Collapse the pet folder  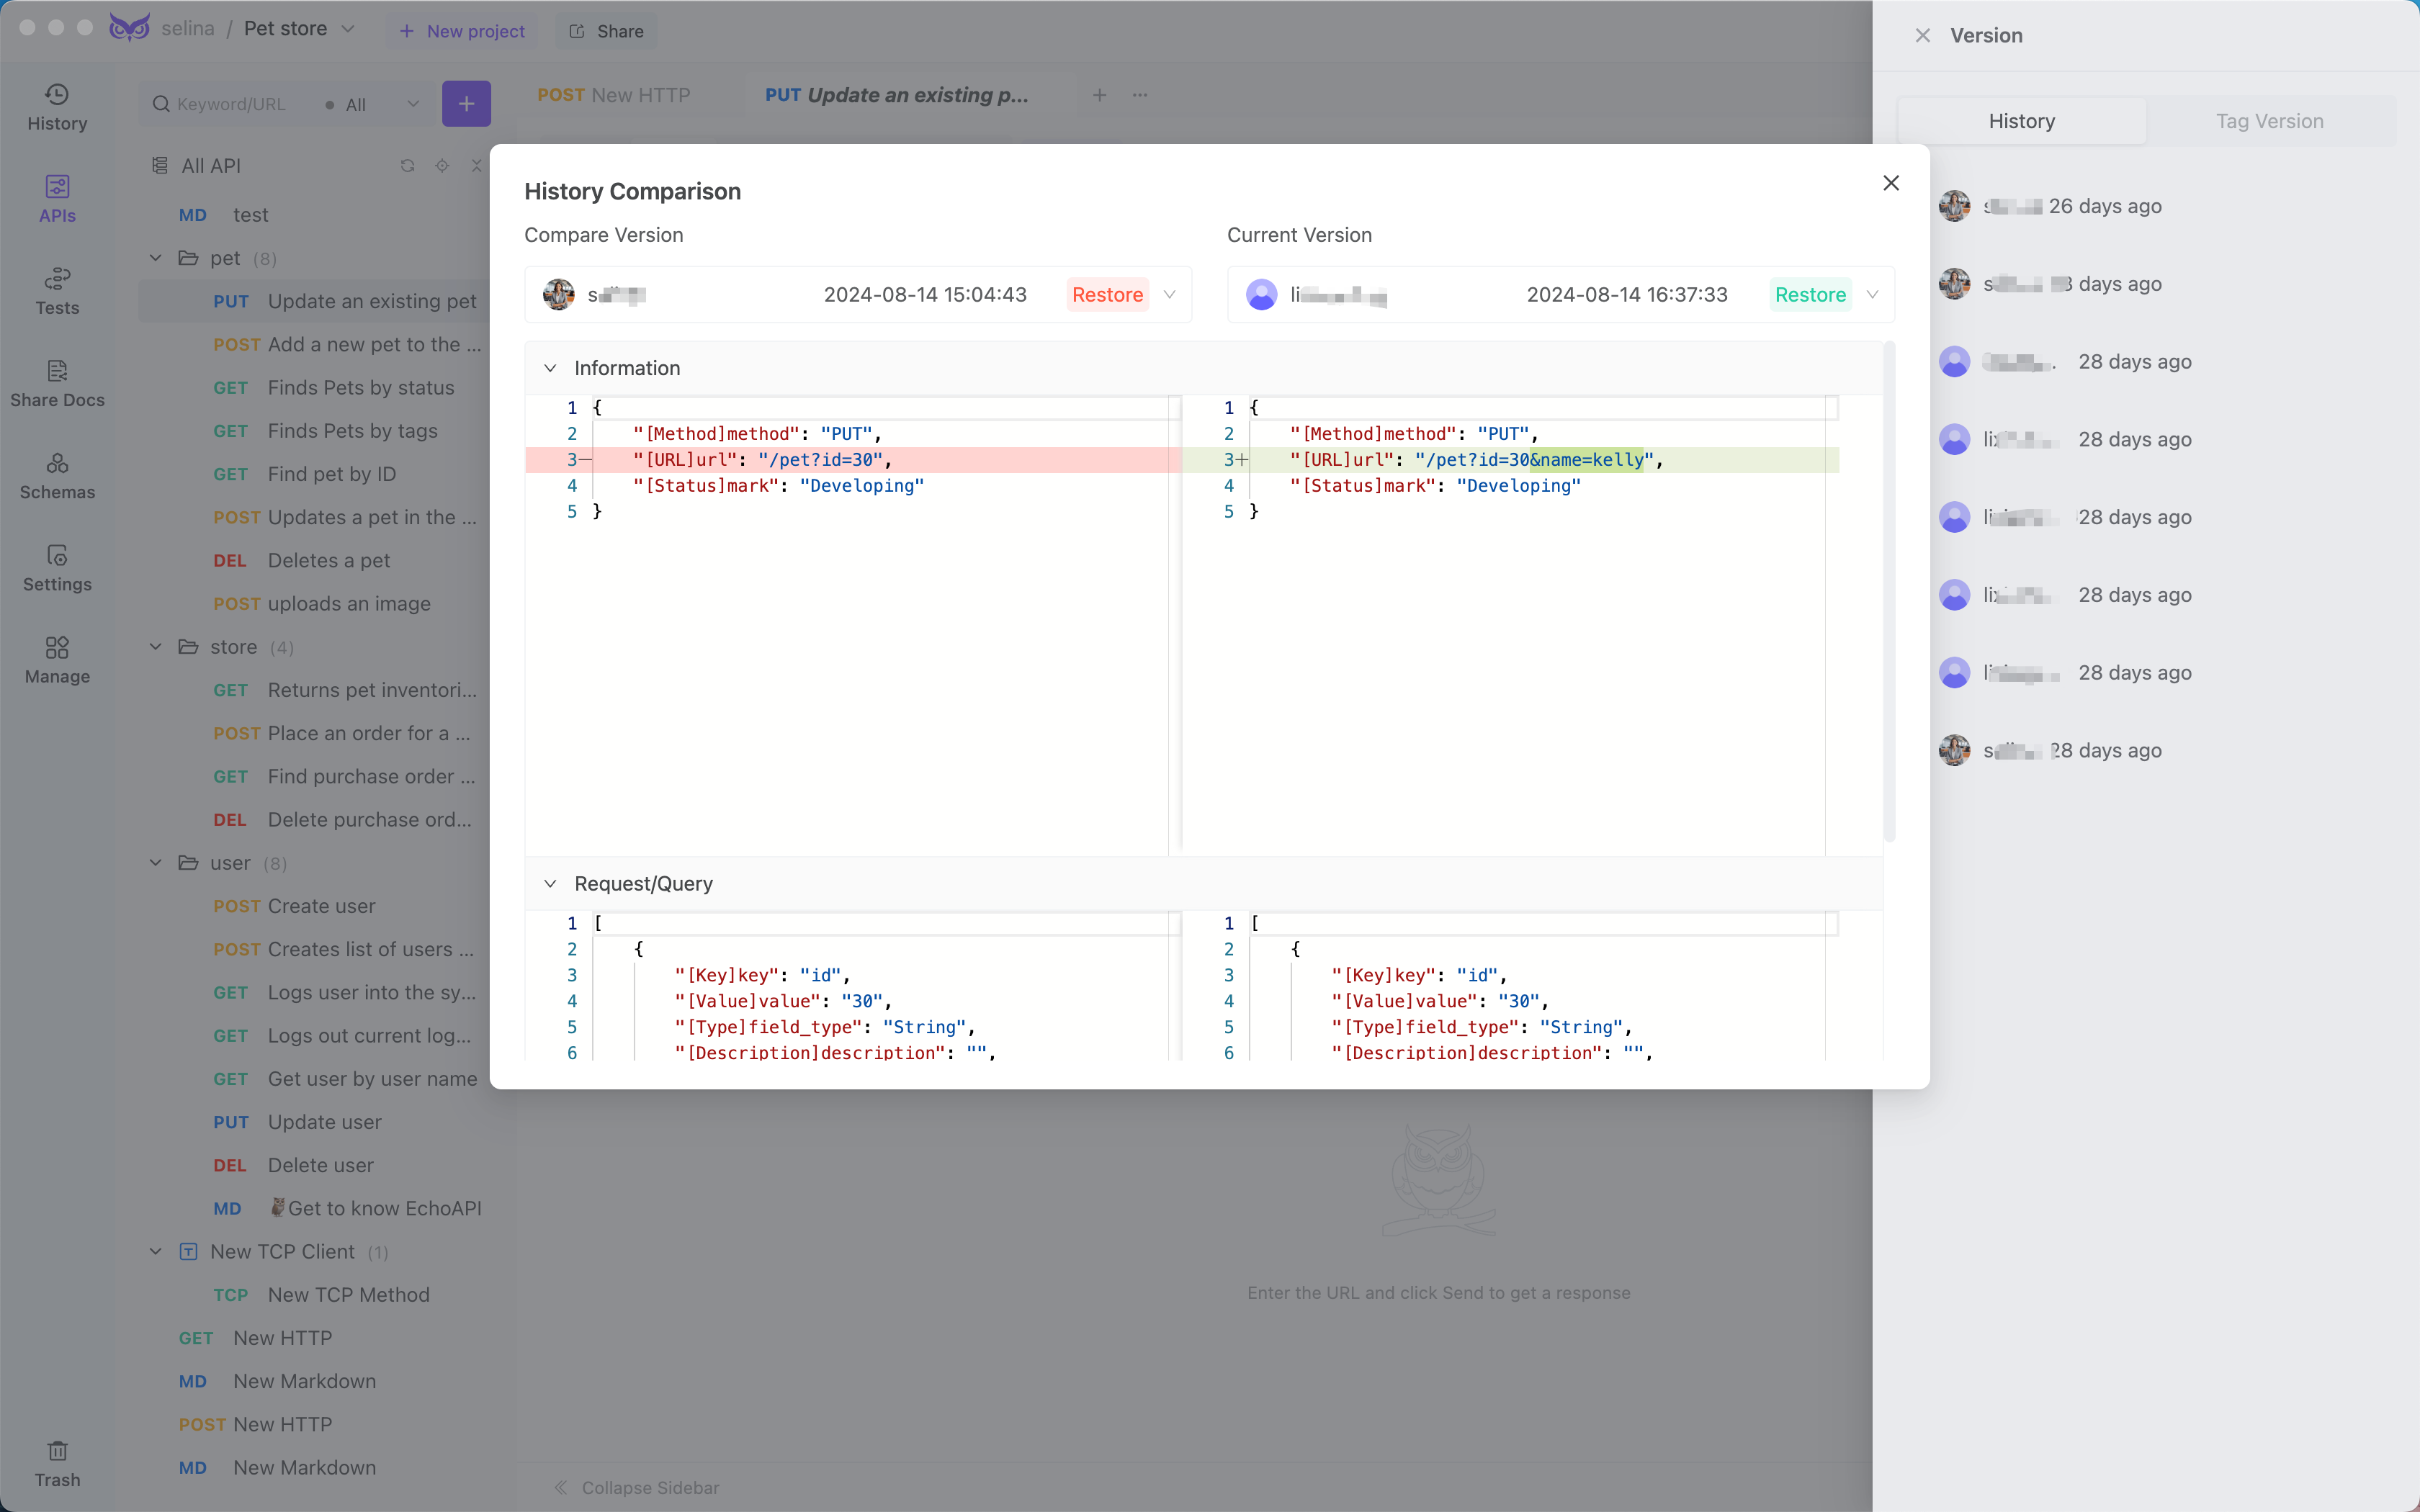[156, 258]
